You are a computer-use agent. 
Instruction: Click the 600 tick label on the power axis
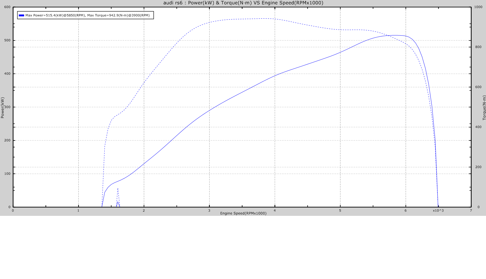(7, 7)
